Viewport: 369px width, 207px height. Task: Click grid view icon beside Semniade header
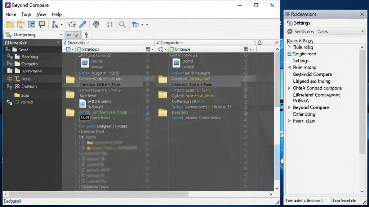148,49
